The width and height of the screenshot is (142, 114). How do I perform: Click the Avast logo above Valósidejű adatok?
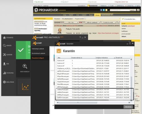coord(37,43)
